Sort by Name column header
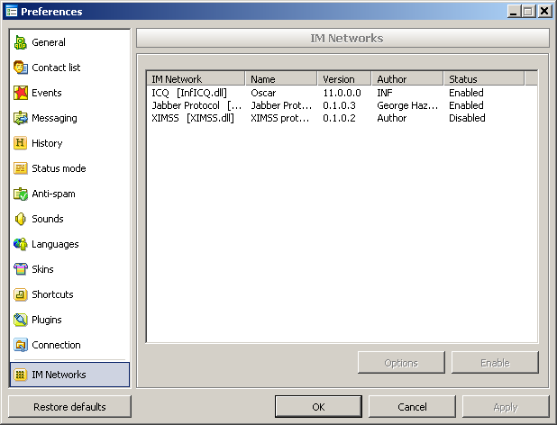557x425 pixels. pyautogui.click(x=281, y=78)
